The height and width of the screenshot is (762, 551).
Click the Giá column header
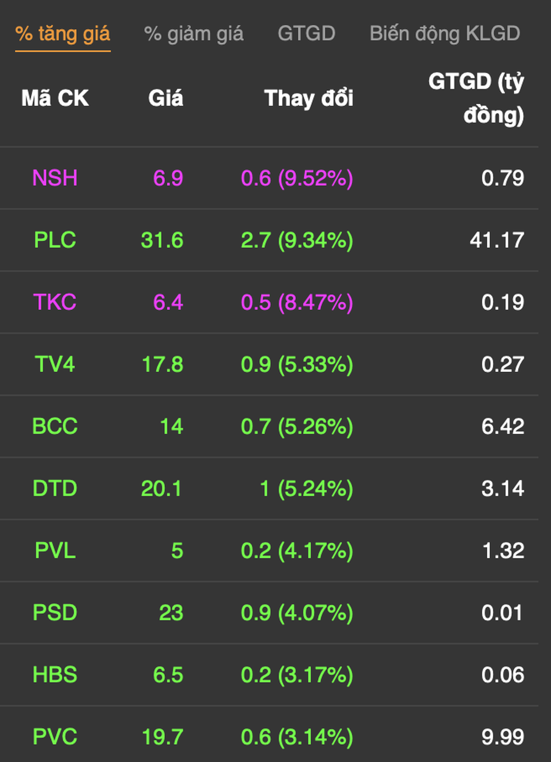pyautogui.click(x=166, y=98)
